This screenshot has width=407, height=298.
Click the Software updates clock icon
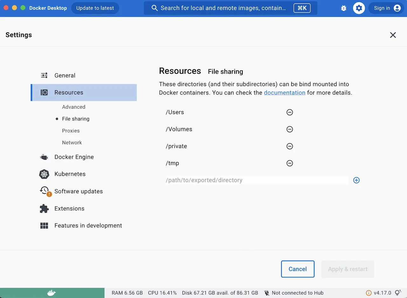point(45,191)
